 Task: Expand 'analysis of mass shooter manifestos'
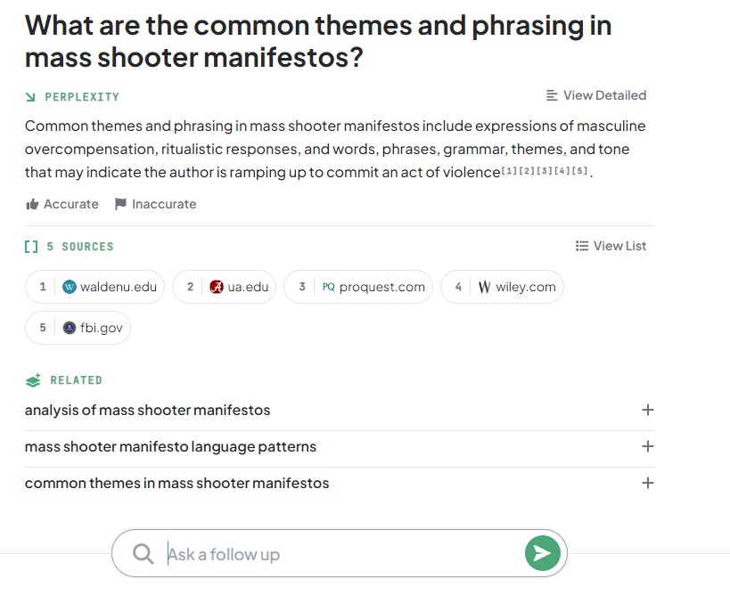[647, 410]
